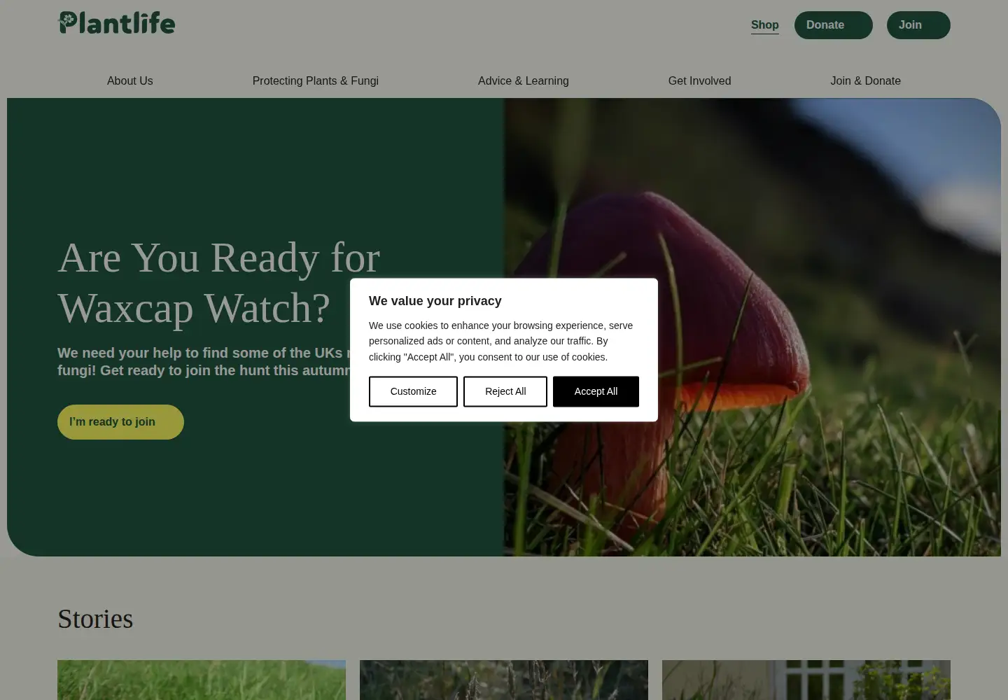Reject All cookies
This screenshot has width=1008, height=700.
point(505,391)
